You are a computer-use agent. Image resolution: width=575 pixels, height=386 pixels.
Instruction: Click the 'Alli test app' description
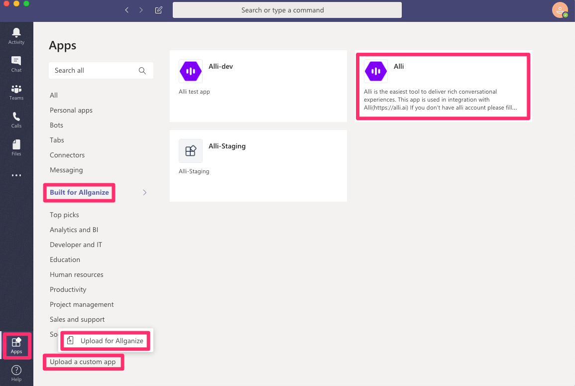pos(194,92)
